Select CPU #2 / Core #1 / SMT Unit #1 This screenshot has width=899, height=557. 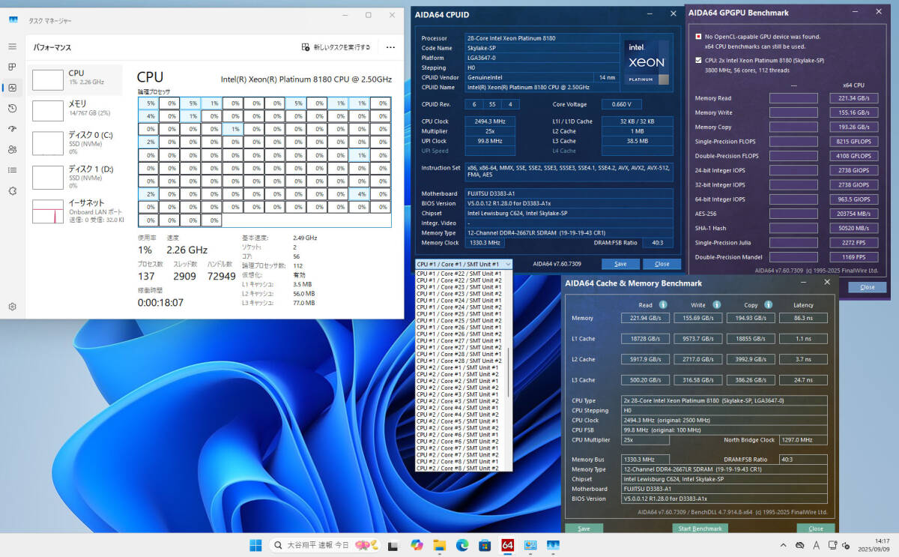458,367
